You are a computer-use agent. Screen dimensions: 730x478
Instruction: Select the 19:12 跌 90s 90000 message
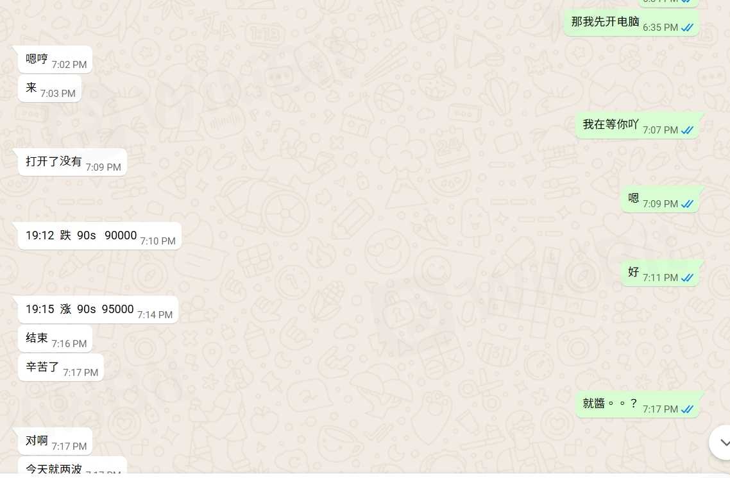pyautogui.click(x=99, y=236)
